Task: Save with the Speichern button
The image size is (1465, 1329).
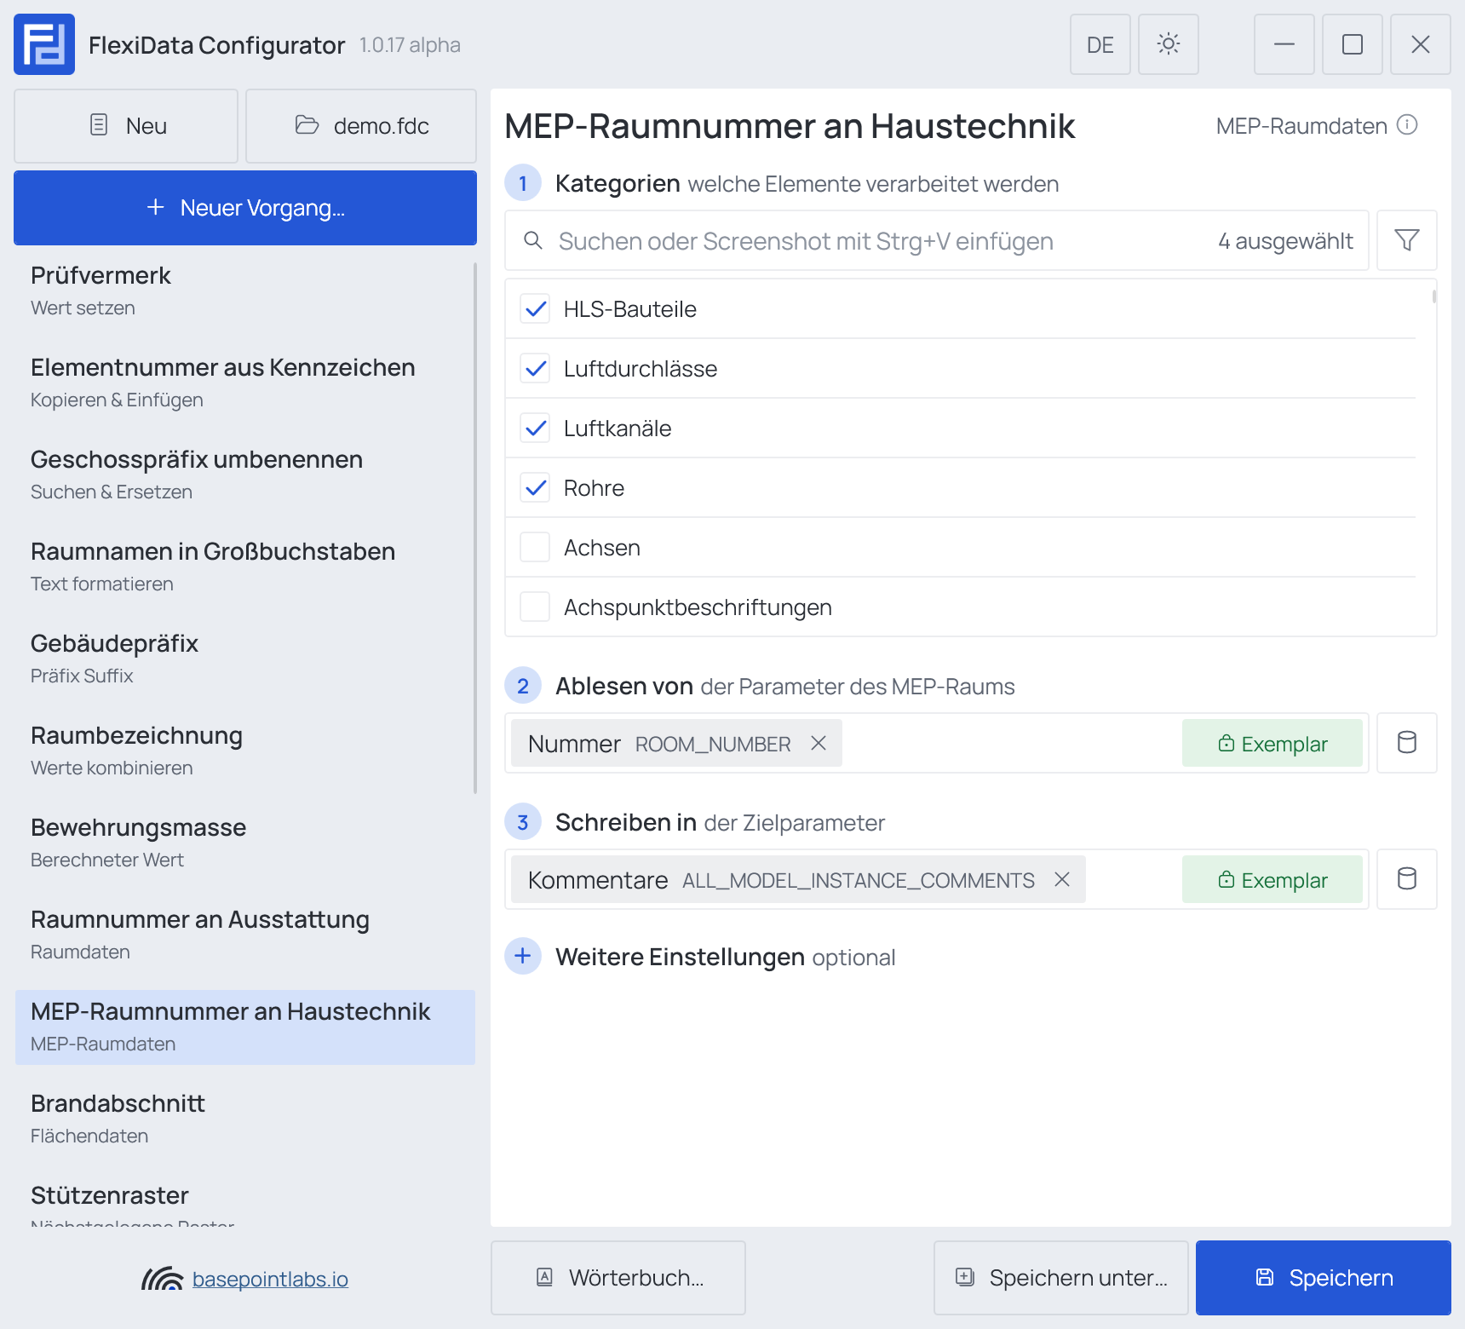Action: coord(1324,1278)
